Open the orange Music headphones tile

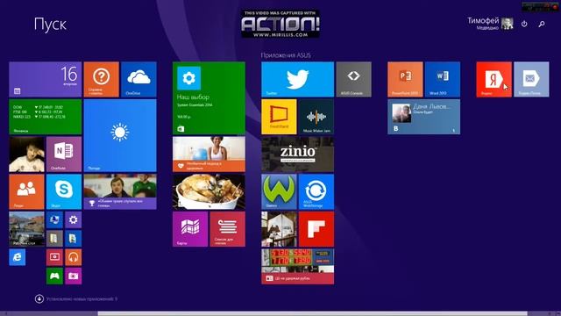(74, 257)
